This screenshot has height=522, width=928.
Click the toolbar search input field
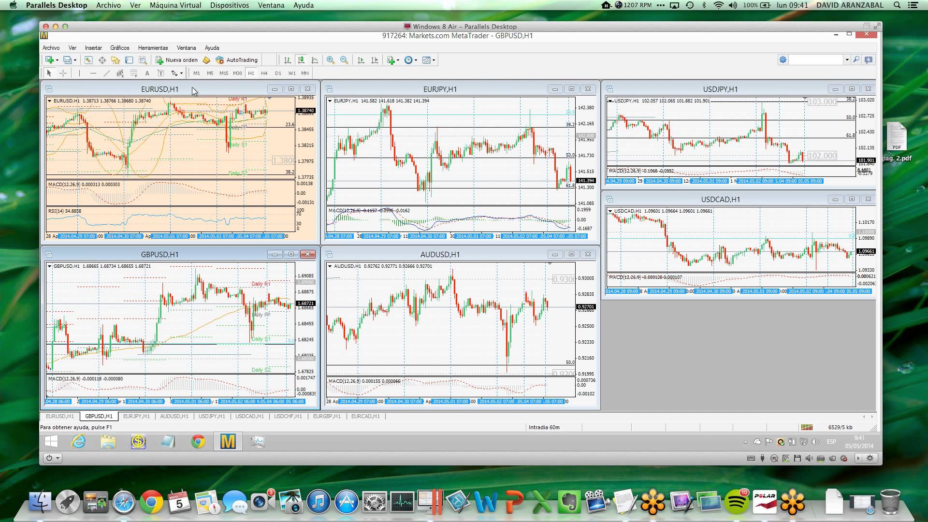click(816, 60)
